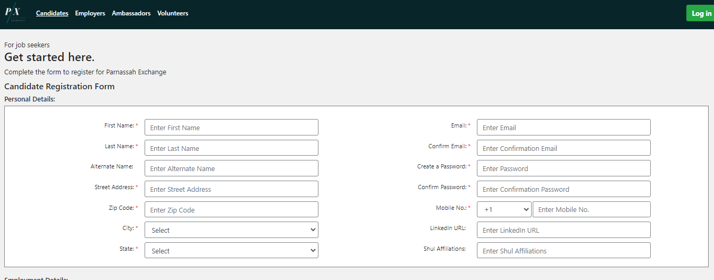Open the Candidates nav link
The height and width of the screenshot is (280, 714).
pyautogui.click(x=52, y=13)
